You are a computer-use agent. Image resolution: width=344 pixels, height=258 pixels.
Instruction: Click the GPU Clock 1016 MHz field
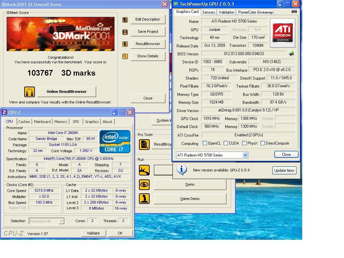pyautogui.click(x=212, y=119)
